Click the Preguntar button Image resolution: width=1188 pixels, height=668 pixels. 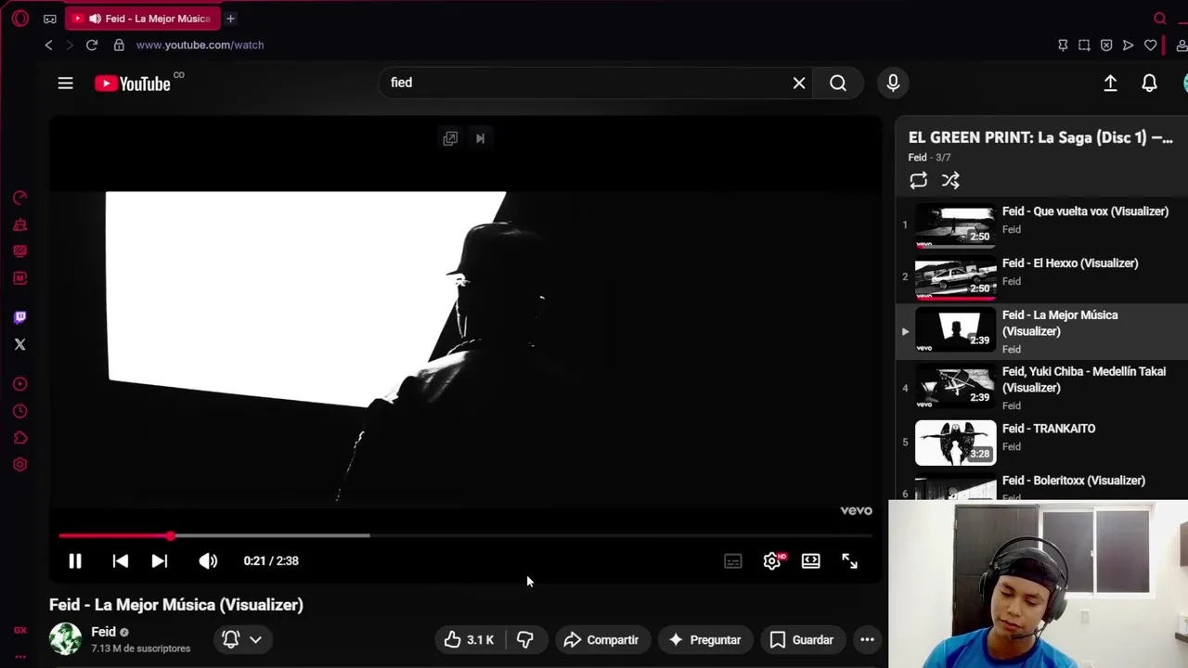(x=704, y=640)
